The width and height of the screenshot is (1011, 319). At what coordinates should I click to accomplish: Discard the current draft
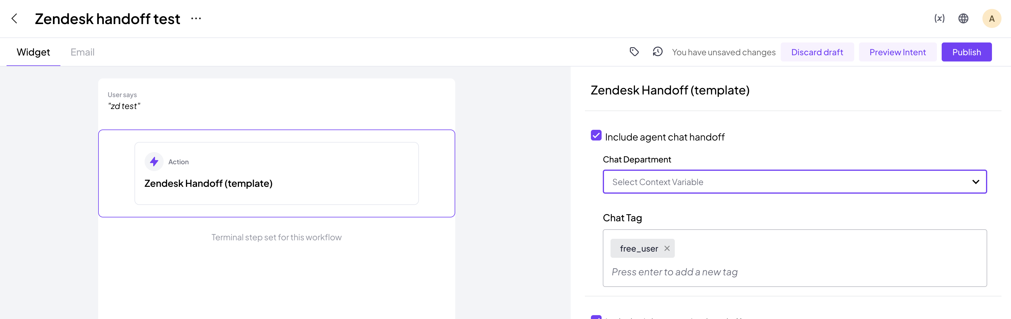point(817,52)
